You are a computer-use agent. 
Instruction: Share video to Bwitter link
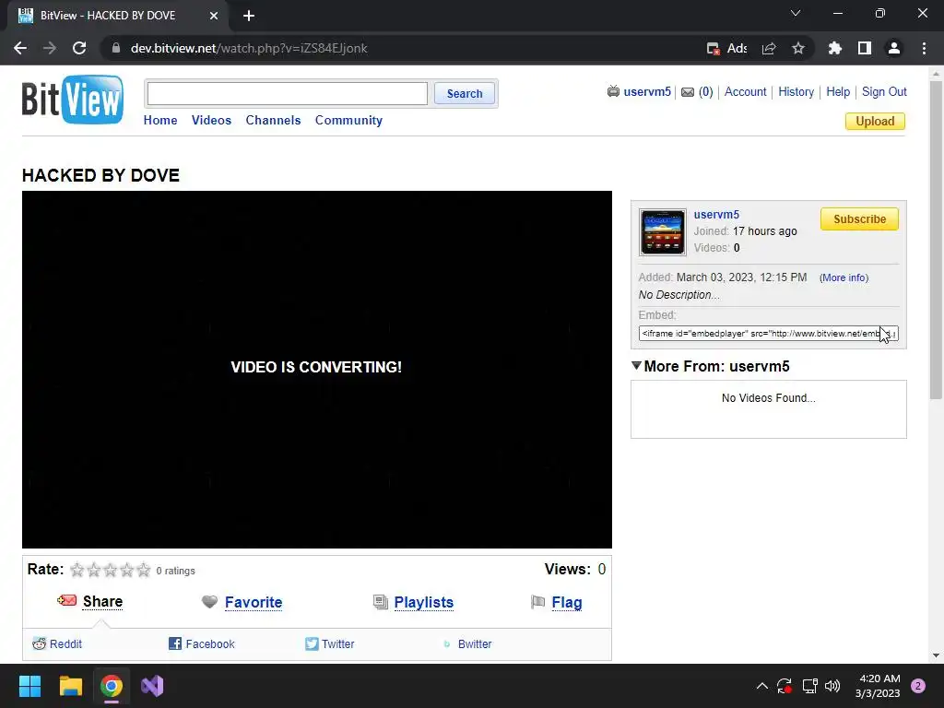475,643
